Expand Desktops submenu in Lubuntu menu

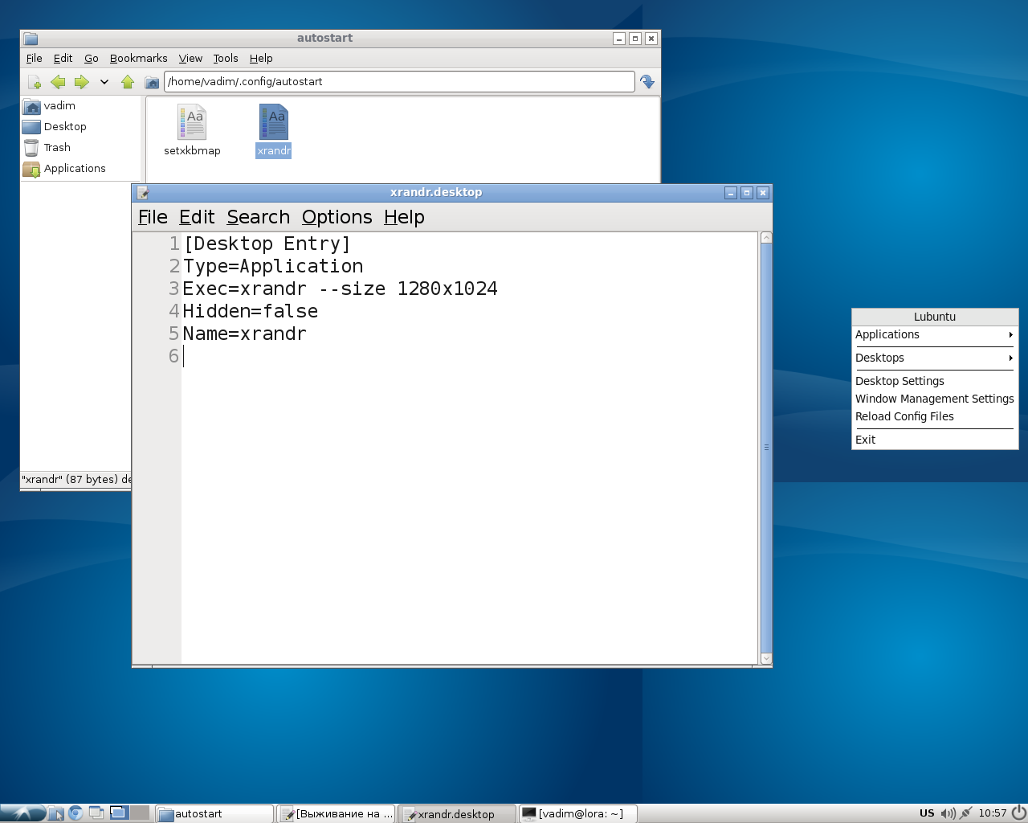coord(935,358)
